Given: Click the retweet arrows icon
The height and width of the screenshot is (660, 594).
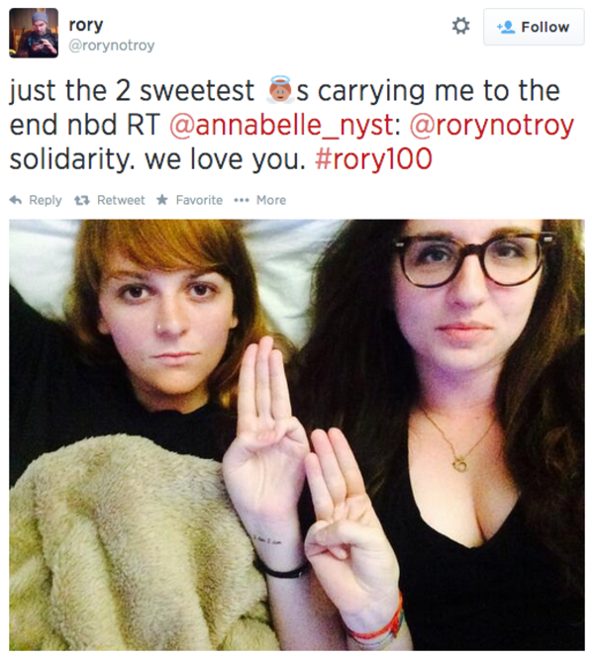Looking at the screenshot, I should coord(82,200).
